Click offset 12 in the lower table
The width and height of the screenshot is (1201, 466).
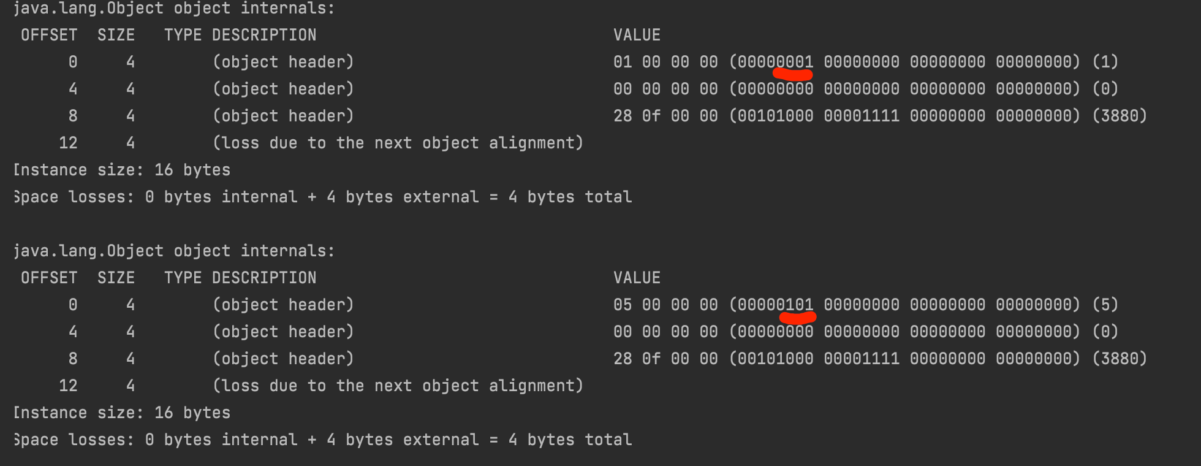point(68,386)
